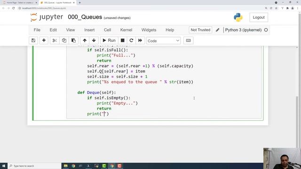This screenshot has height=169, width=301.
Task: Open the browser three-dot menu
Action: click(x=298, y=8)
